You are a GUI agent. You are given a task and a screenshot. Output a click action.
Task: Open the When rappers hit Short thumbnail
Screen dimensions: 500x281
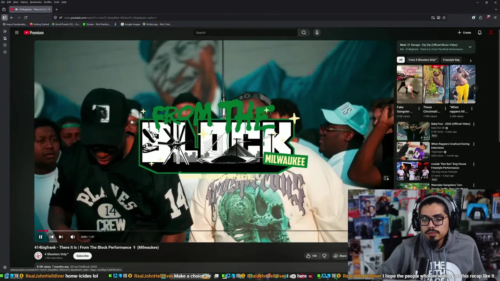(x=462, y=84)
